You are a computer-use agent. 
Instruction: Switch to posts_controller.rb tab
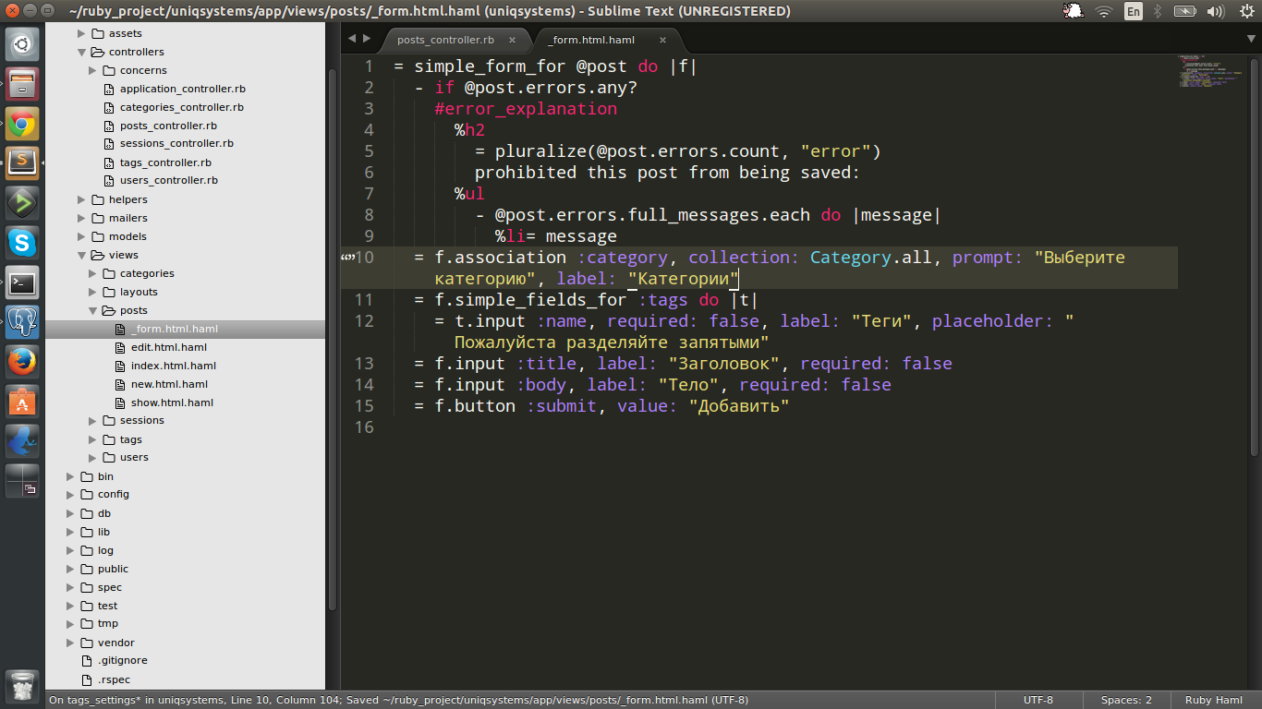pyautogui.click(x=445, y=41)
